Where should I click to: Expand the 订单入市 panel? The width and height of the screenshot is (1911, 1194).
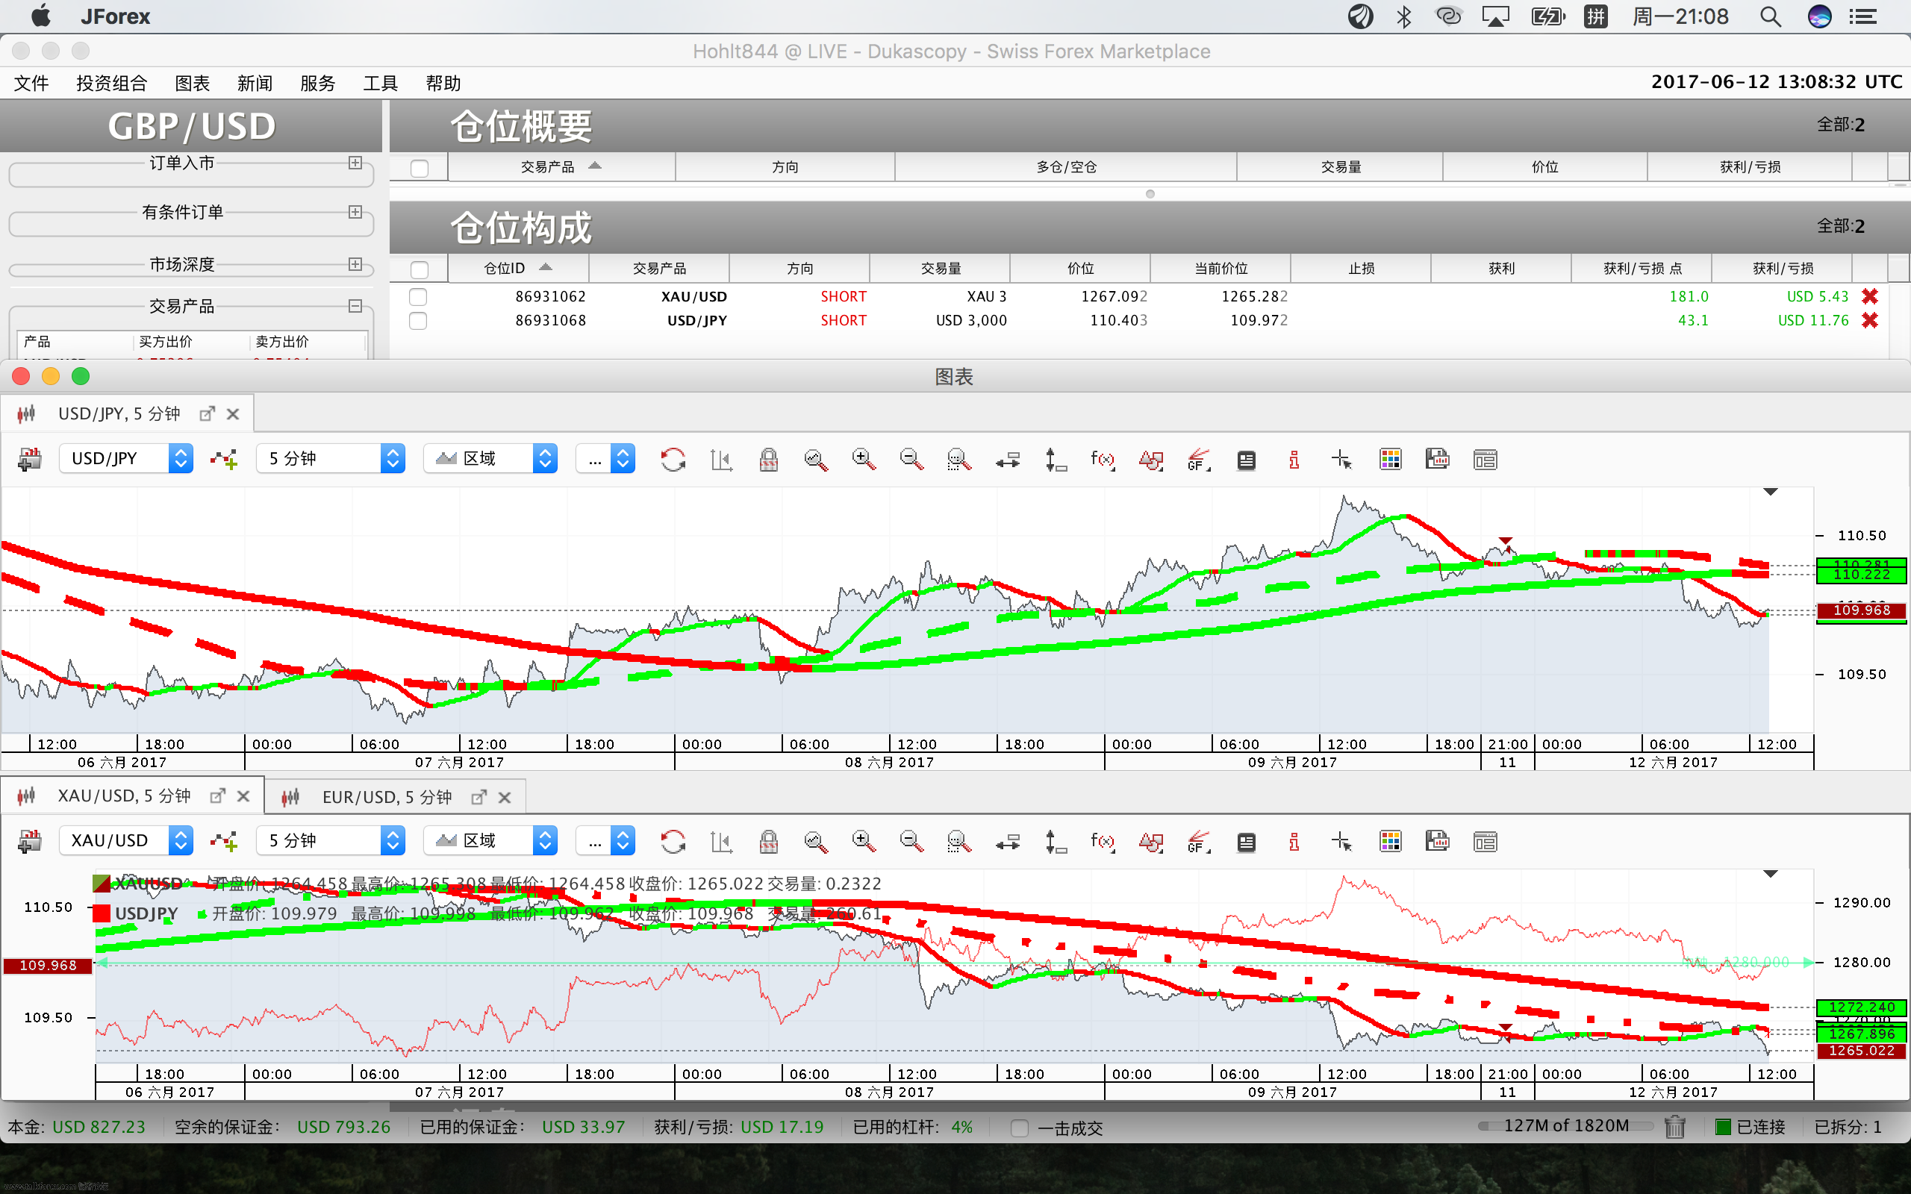pos(355,163)
